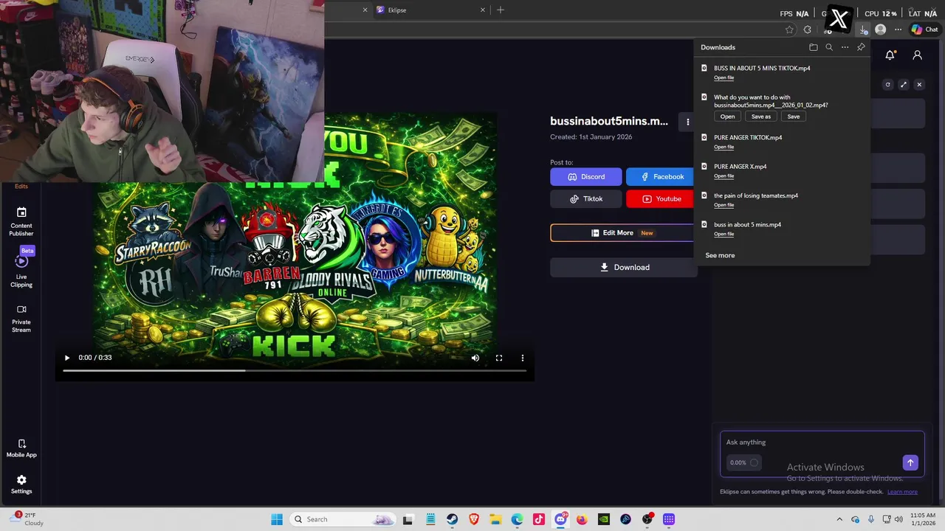The height and width of the screenshot is (531, 945).
Task: Open Private Stream in the sidebar
Action: (21, 319)
